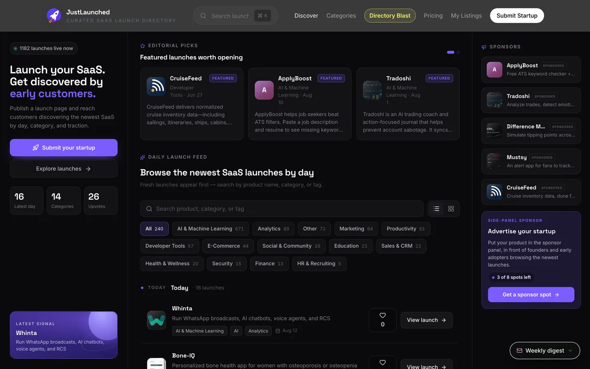
Task: Filter by Health & Wellness chip
Action: pyautogui.click(x=172, y=264)
